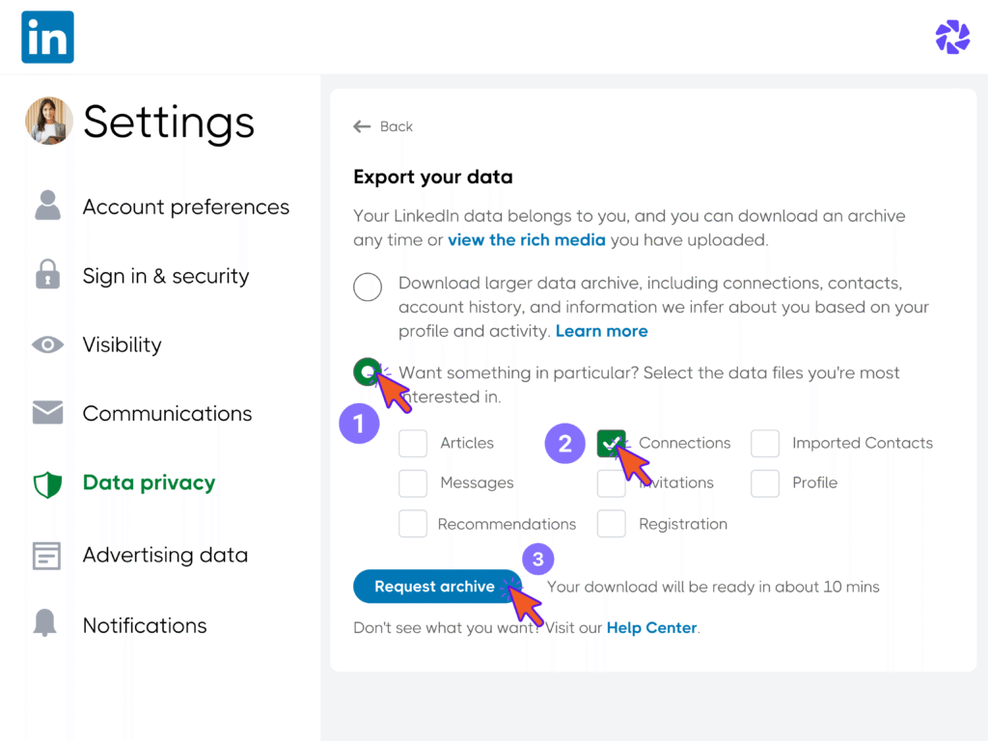Click the view the rich media link
Screen dimensions: 988x741
coord(527,239)
